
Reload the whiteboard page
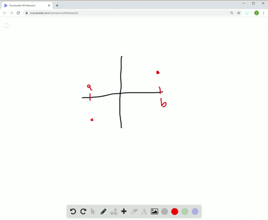(x=18, y=13)
